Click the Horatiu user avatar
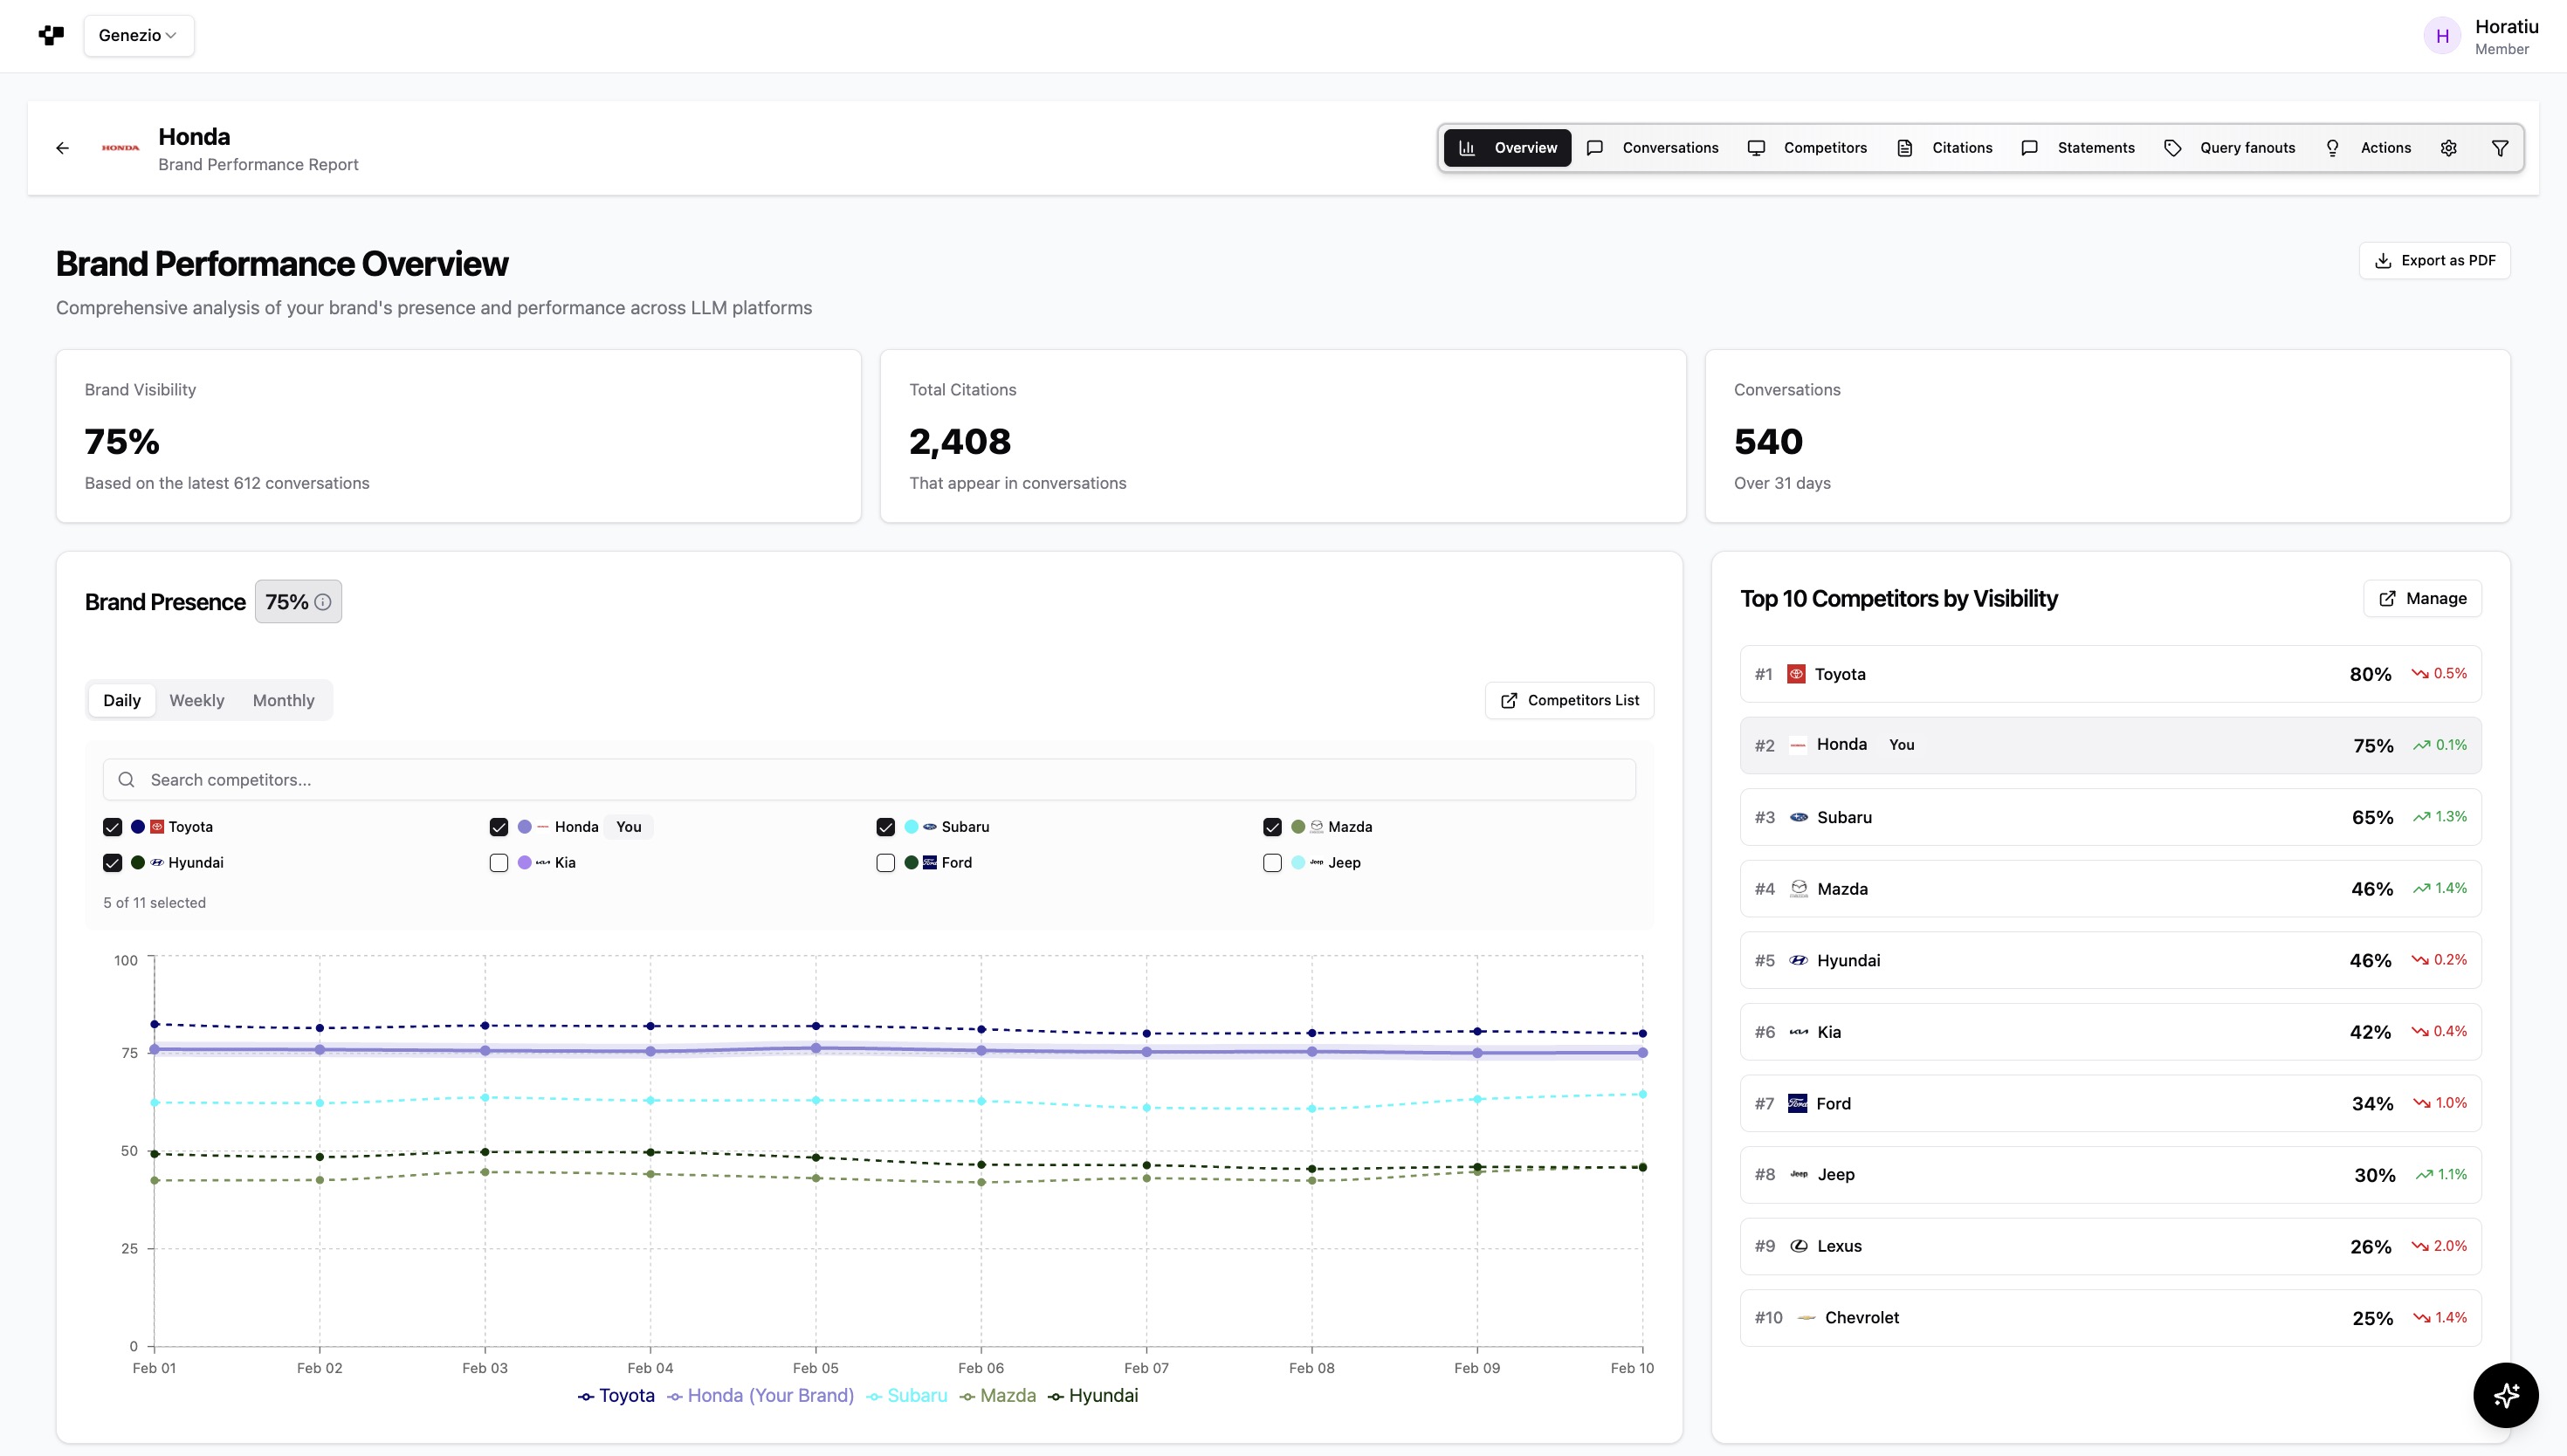The image size is (2567, 1456). click(x=2441, y=36)
